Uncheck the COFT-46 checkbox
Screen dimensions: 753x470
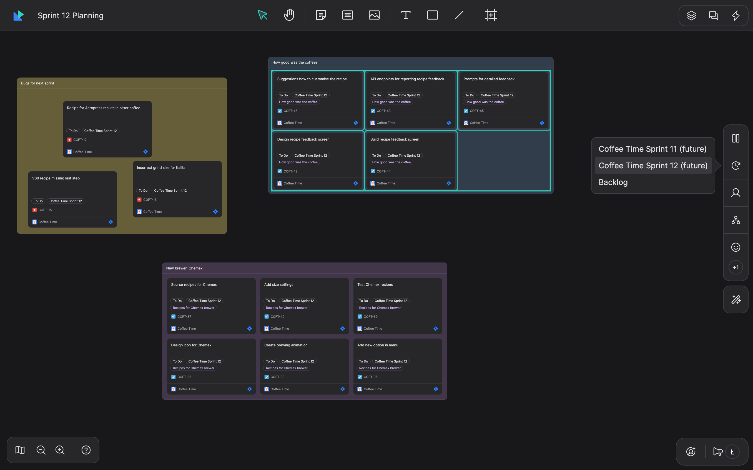[x=279, y=110]
